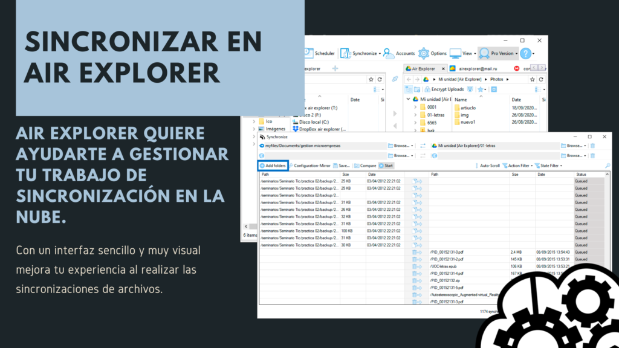Open the right pane view mode dropdown
Viewport: 619px width, 348px height.
540,89
